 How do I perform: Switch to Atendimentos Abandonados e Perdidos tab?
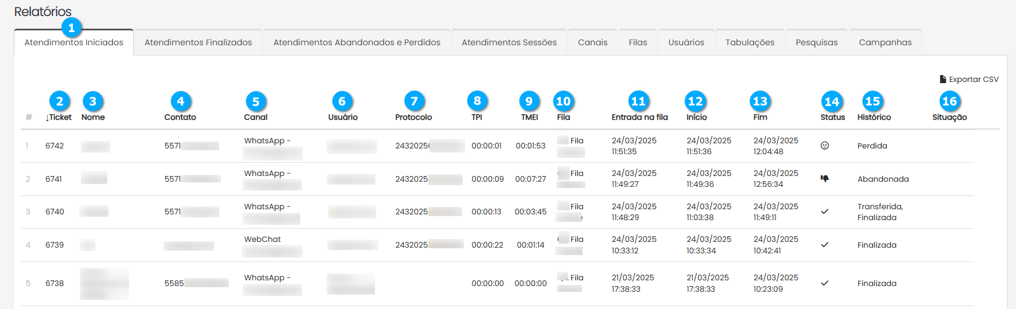(x=356, y=42)
